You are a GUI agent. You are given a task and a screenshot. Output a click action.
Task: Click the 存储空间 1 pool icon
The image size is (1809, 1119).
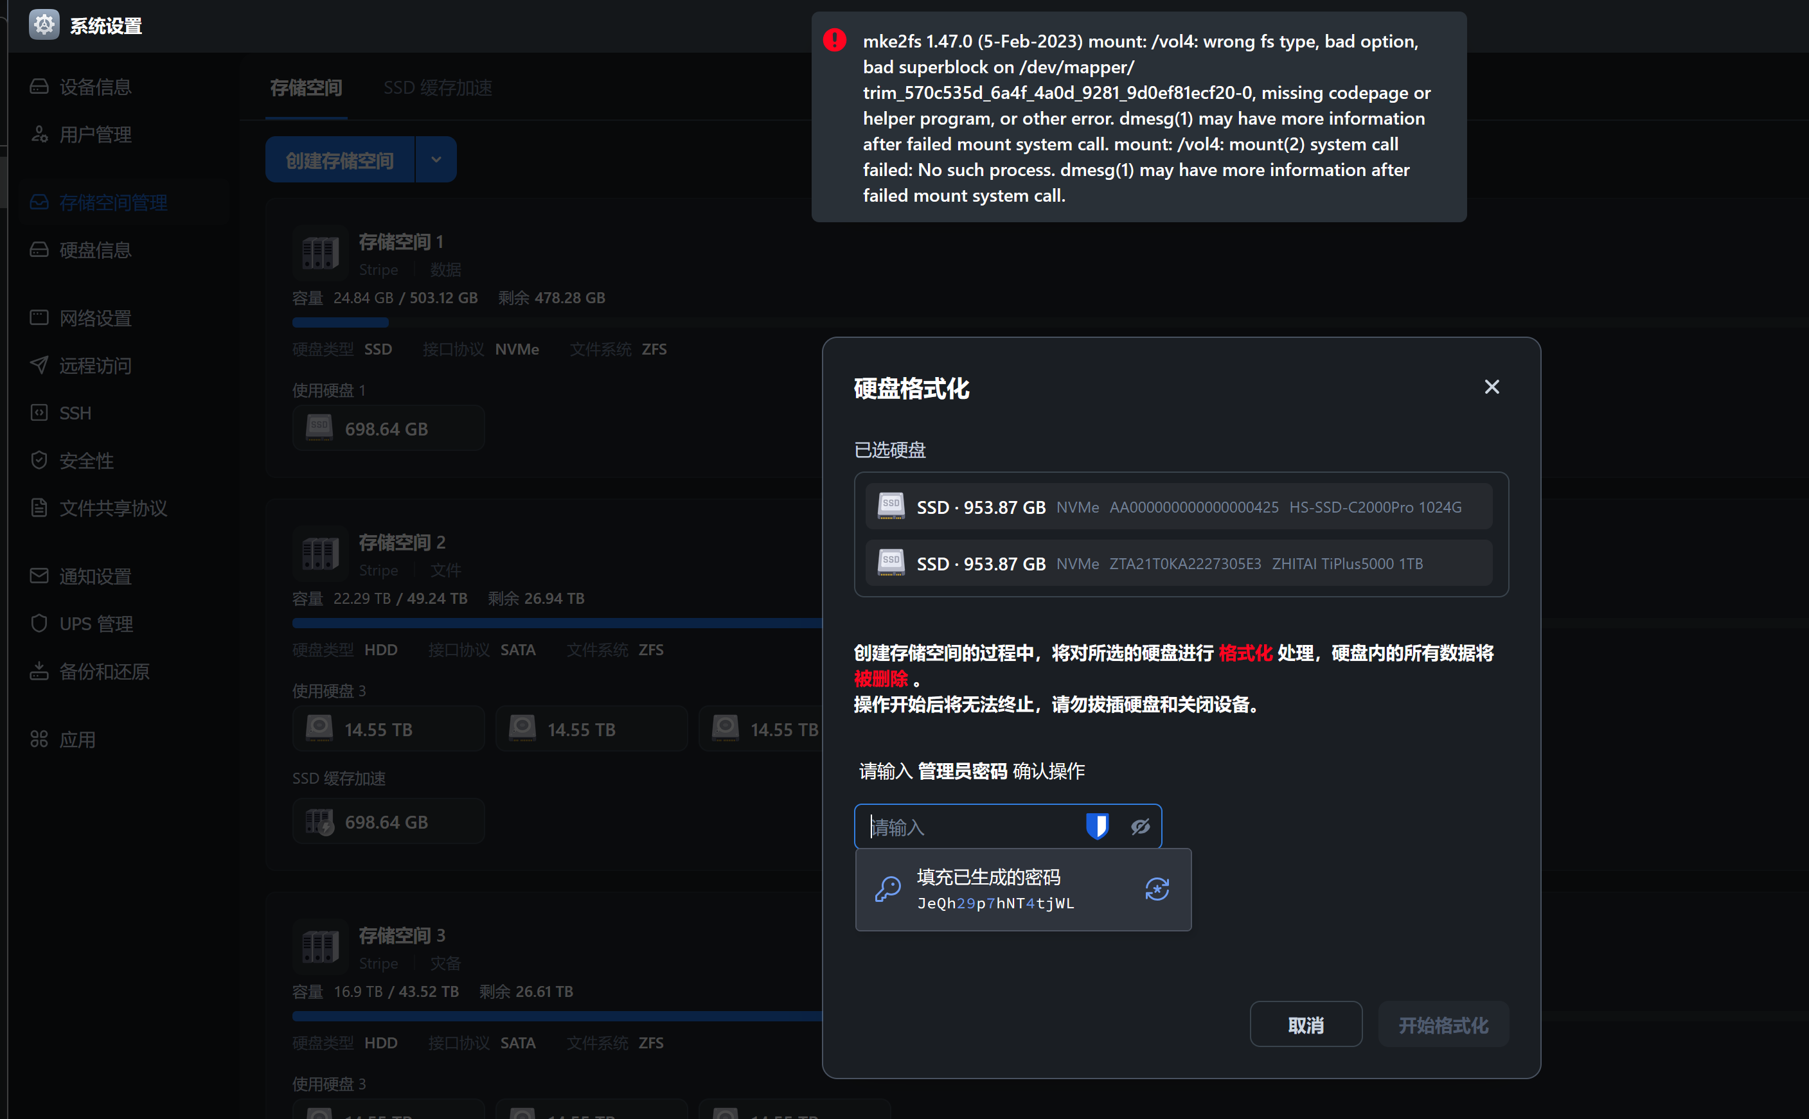click(x=320, y=253)
